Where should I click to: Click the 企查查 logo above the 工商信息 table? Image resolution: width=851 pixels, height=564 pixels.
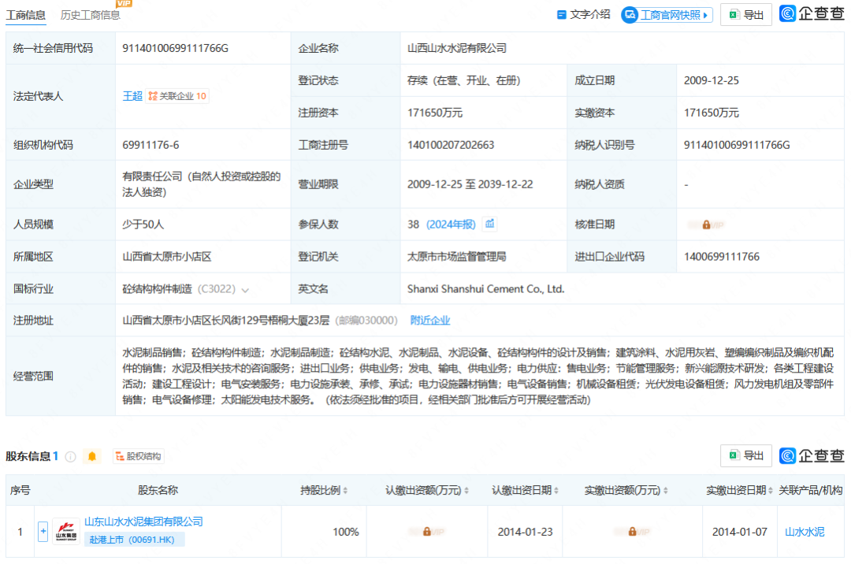(812, 13)
